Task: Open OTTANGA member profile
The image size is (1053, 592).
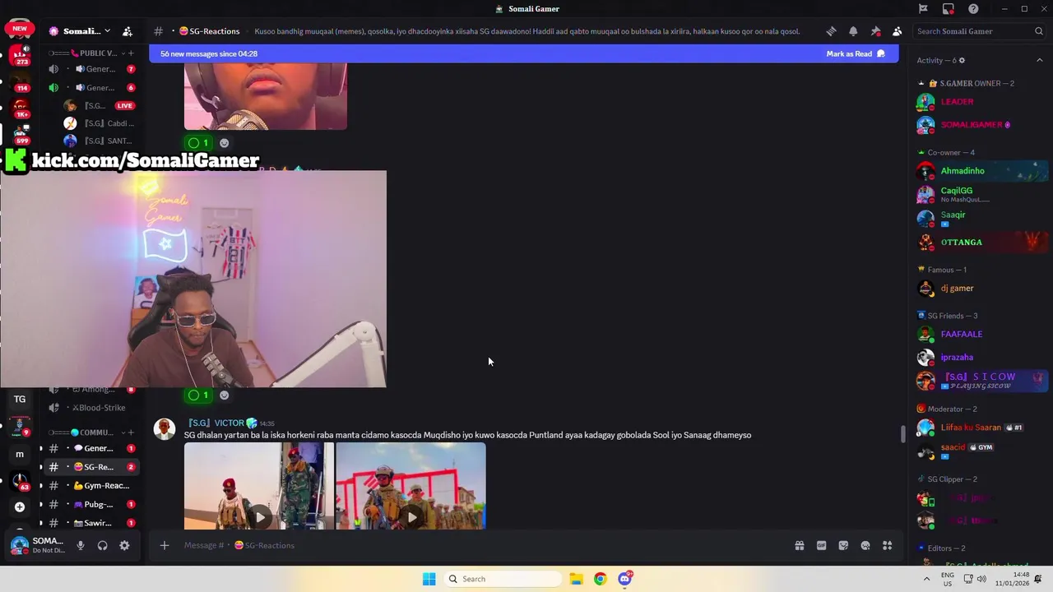Action: [981, 243]
